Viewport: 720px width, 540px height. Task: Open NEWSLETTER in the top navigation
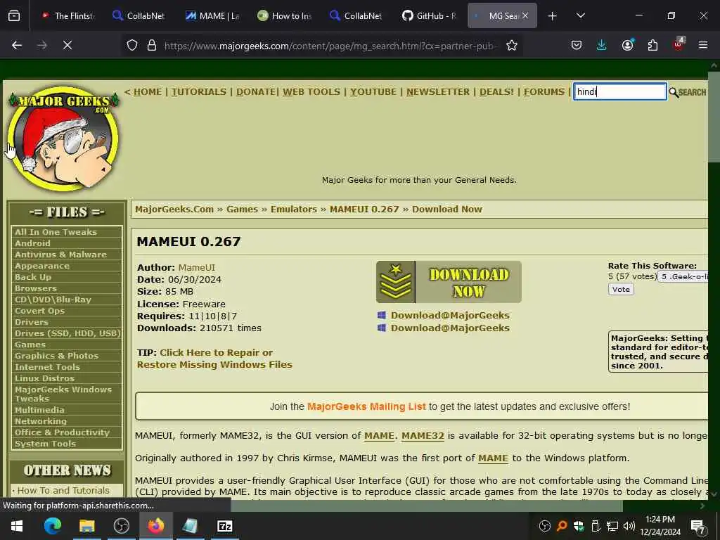(437, 92)
